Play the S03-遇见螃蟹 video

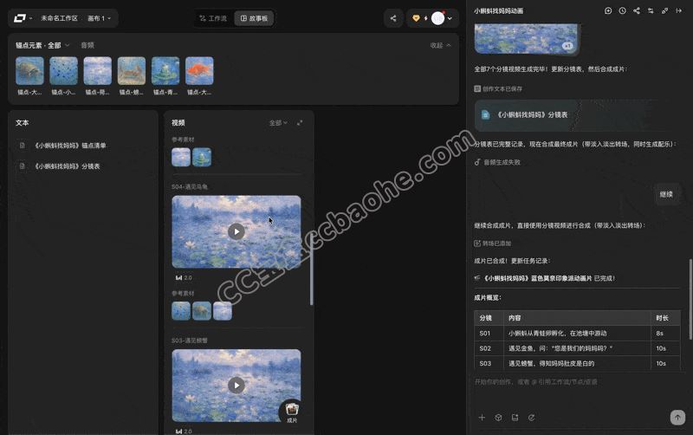point(236,386)
